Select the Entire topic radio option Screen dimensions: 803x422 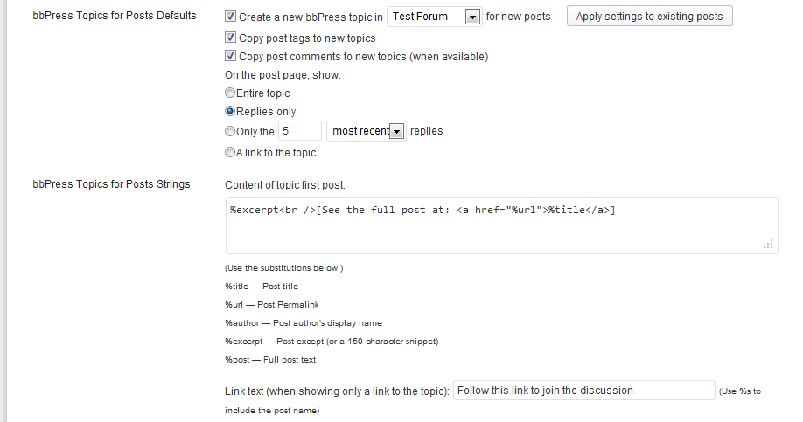tap(230, 93)
